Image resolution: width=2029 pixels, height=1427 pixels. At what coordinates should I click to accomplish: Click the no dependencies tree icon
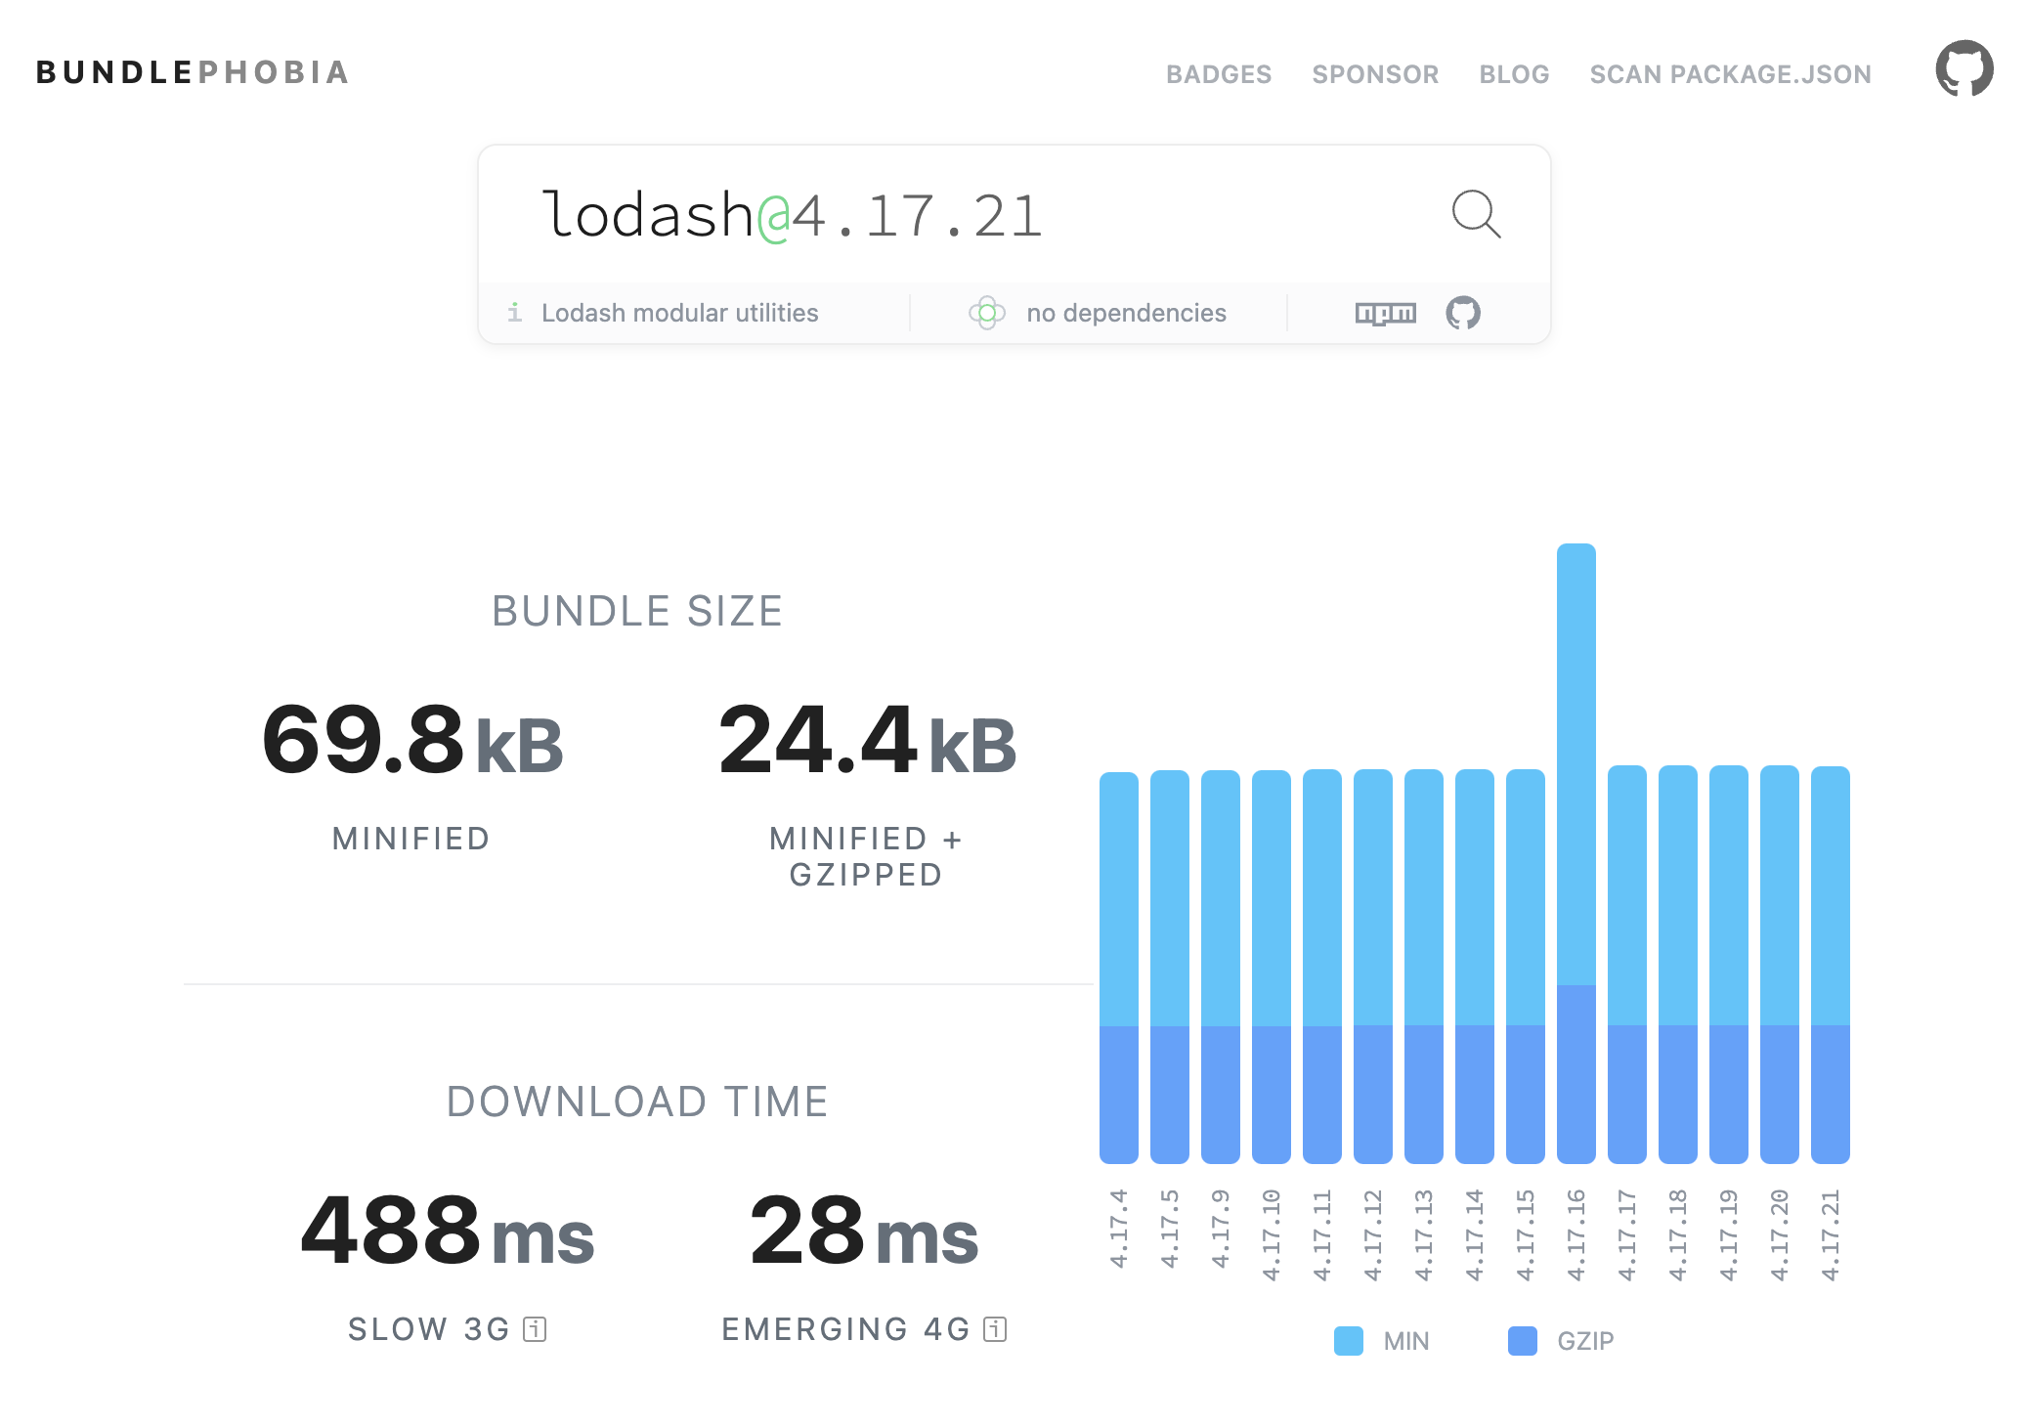tap(986, 313)
